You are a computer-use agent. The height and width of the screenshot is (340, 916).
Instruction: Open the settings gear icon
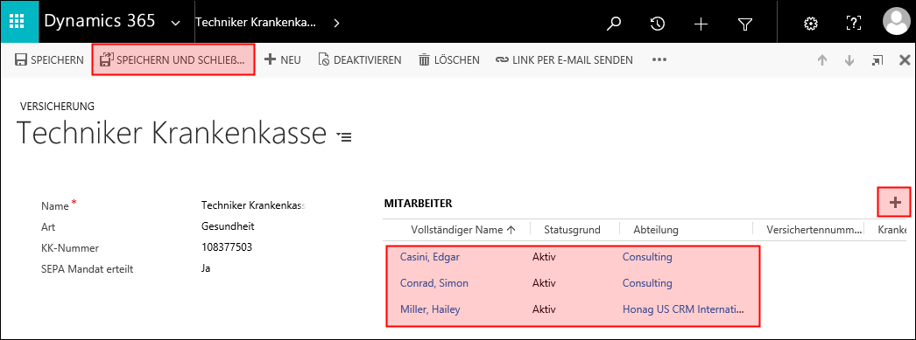pos(810,24)
